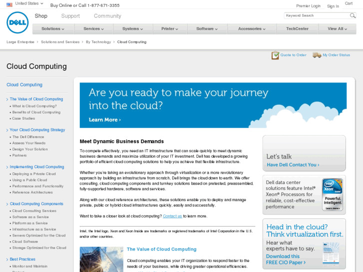
Task: Open the Cloud Computing sidebar heading
Action: (x=24, y=85)
